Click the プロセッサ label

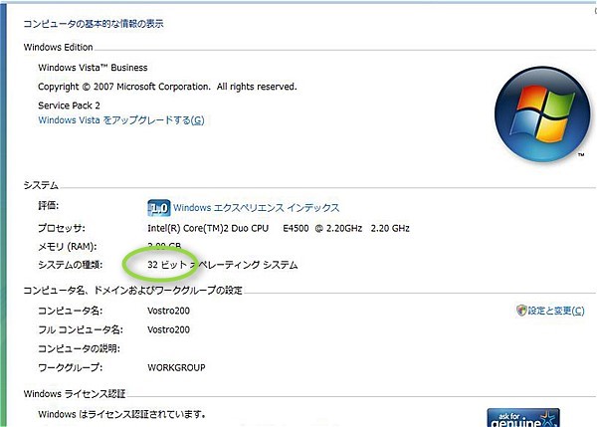coord(62,228)
